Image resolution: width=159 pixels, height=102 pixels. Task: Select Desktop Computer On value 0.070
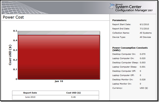143,54
